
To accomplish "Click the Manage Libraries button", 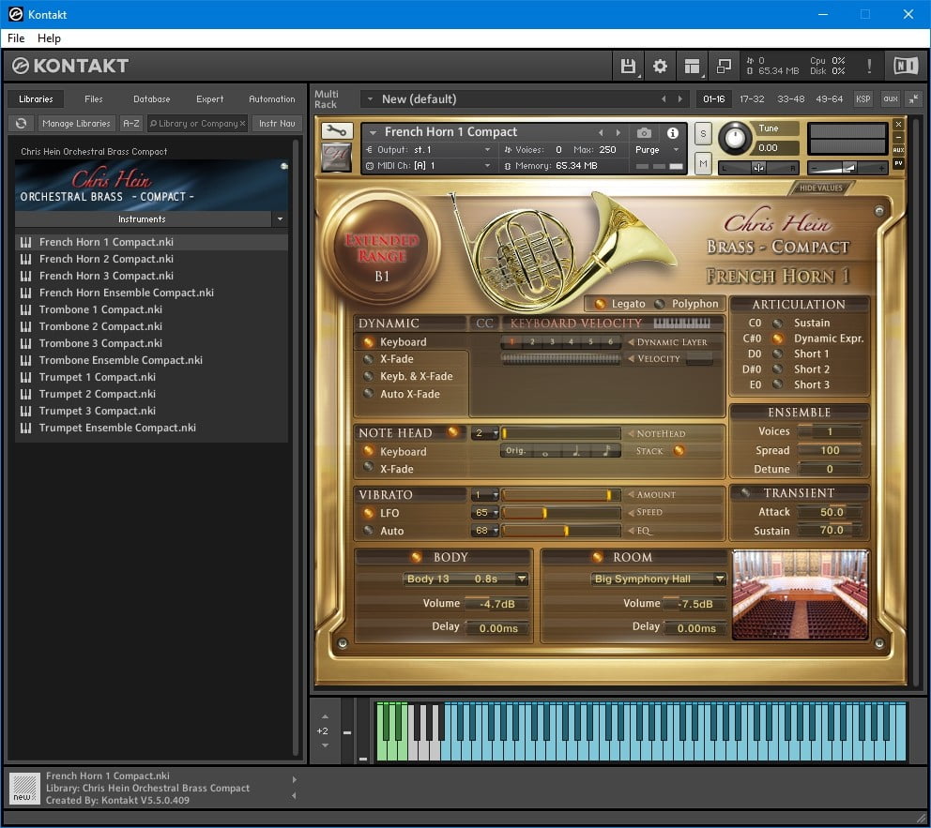I will 76,124.
